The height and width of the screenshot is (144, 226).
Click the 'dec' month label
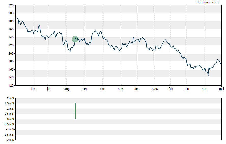(x=137, y=89)
